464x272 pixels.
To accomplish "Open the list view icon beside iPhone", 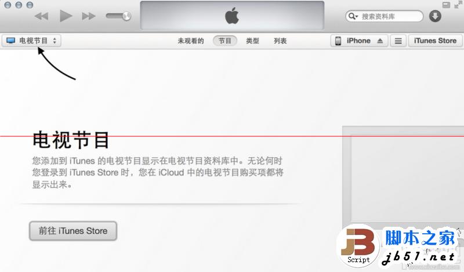I will [x=398, y=41].
